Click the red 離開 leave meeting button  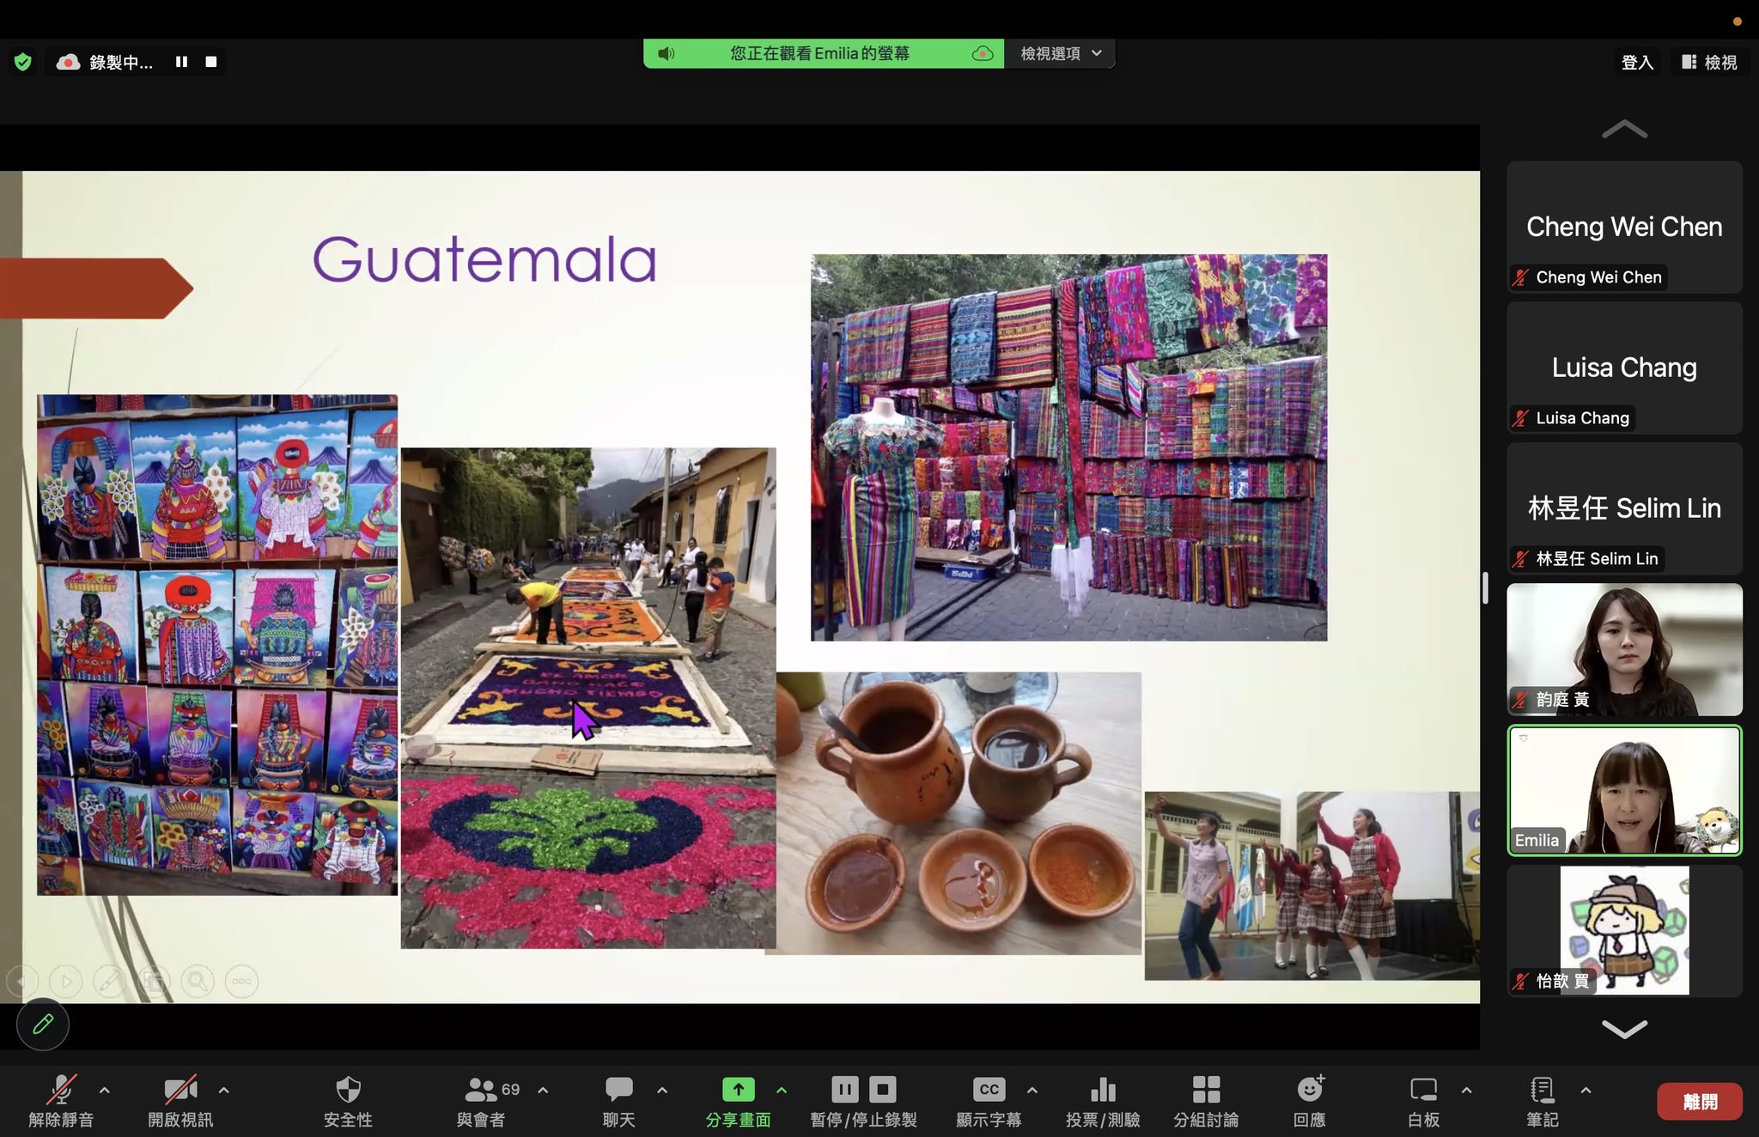(1700, 1102)
